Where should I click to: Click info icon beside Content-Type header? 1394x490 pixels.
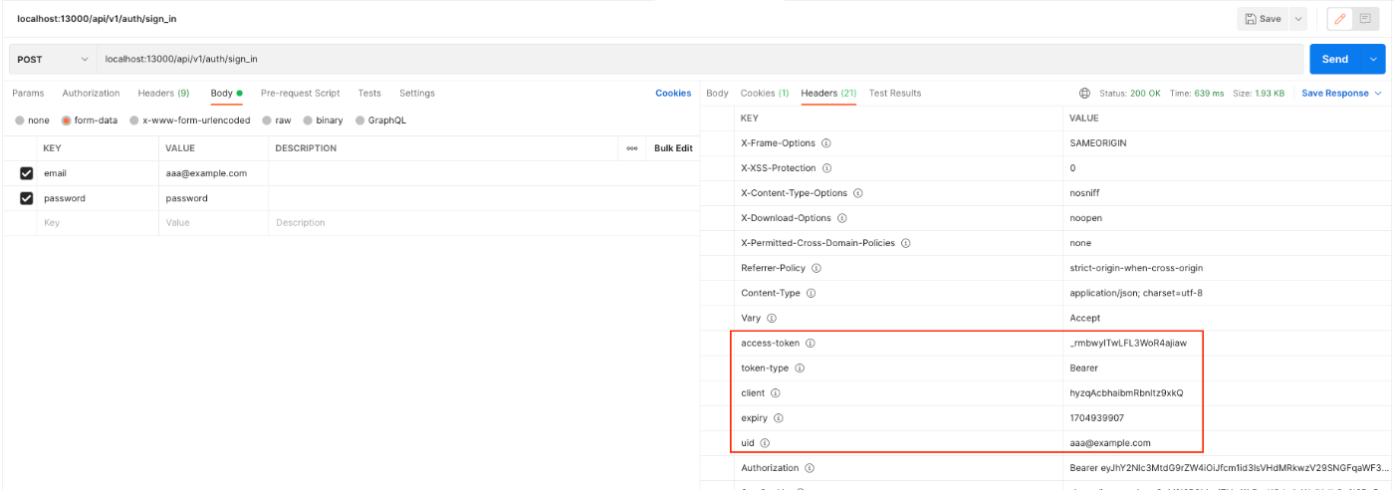(811, 294)
